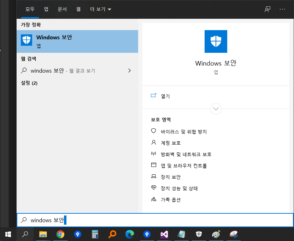Click the feedback person icon in header

point(267,9)
